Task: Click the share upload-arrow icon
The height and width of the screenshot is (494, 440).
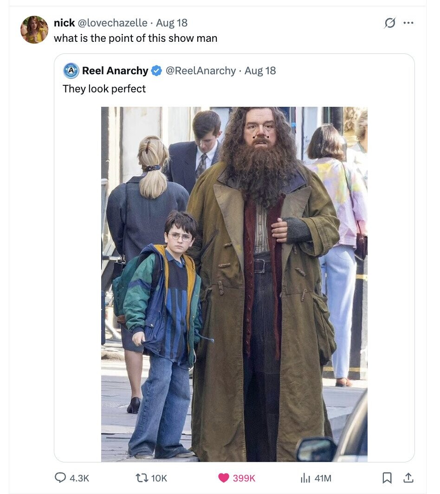Action: (409, 478)
